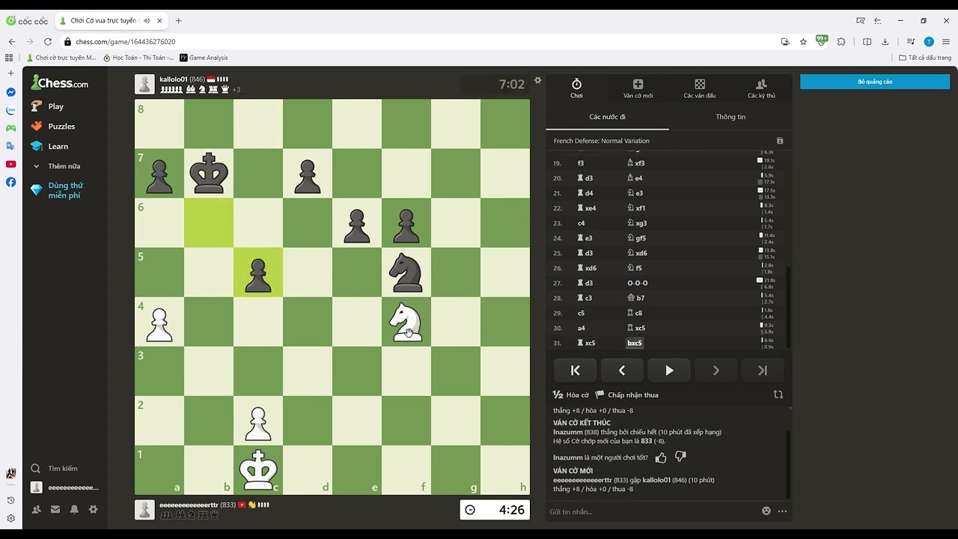
Task: Switch to the Thông tin tab
Action: [x=730, y=117]
